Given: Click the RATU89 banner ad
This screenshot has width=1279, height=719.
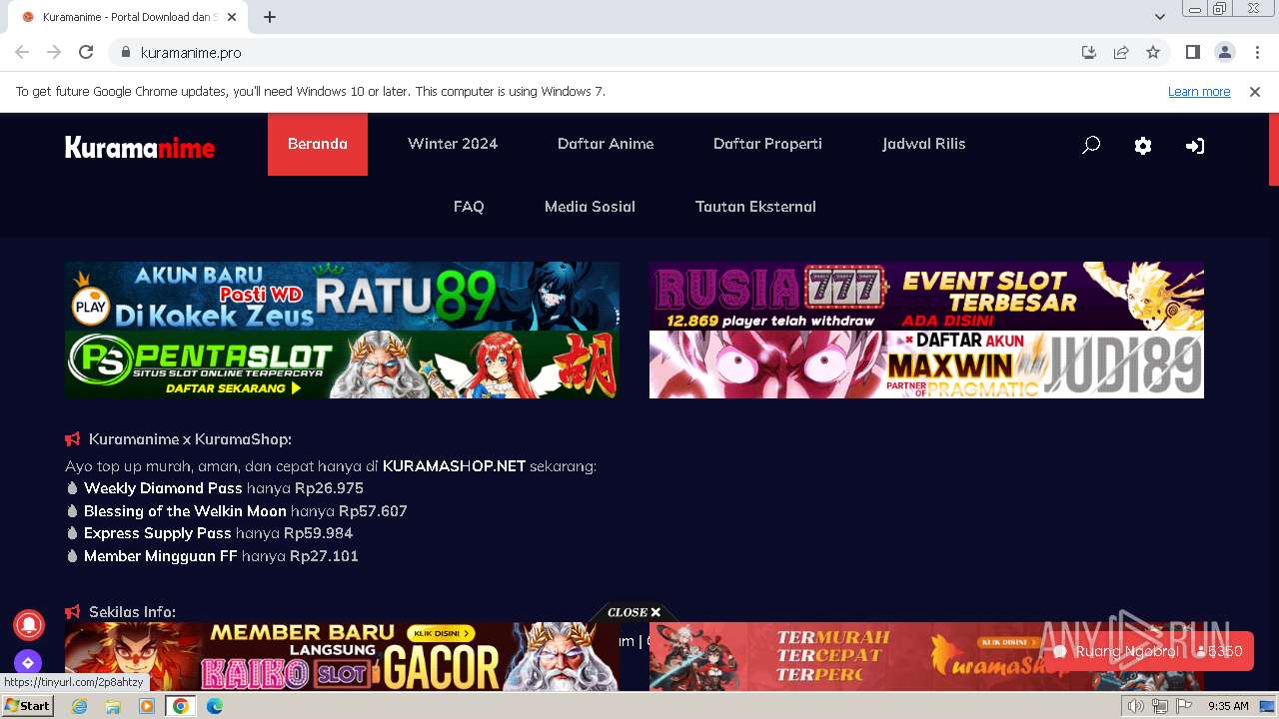Looking at the screenshot, I should click(342, 296).
